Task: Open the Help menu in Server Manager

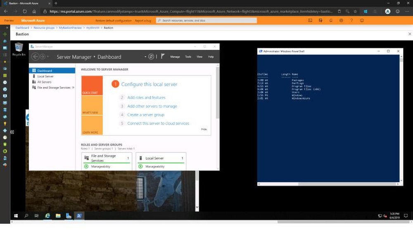Action: point(211,57)
